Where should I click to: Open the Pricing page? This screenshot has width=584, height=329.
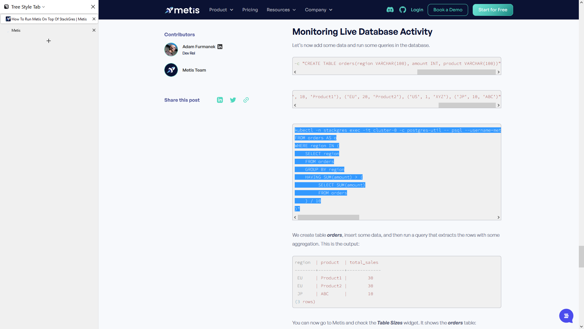(250, 10)
